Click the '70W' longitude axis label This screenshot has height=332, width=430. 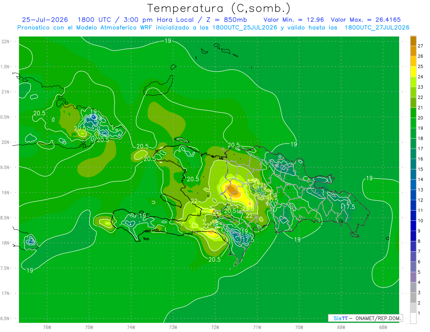click(x=299, y=327)
